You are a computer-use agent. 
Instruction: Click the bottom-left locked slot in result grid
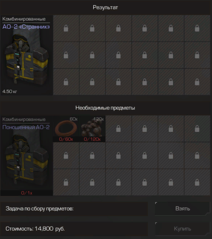pyautogui.click(x=66, y=82)
